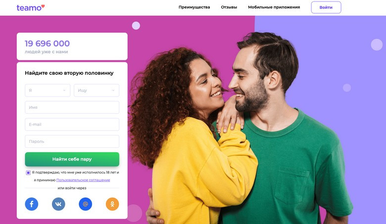Open Мобильные приложения in top navigation

click(x=274, y=7)
